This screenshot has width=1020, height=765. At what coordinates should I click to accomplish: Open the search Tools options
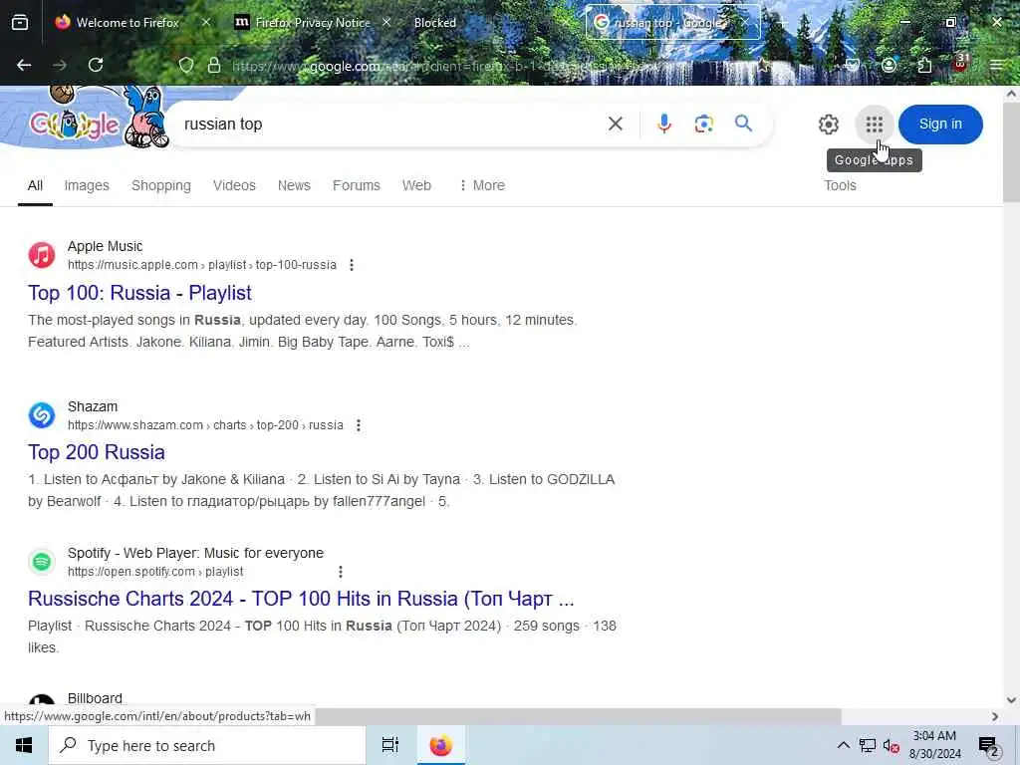click(840, 185)
